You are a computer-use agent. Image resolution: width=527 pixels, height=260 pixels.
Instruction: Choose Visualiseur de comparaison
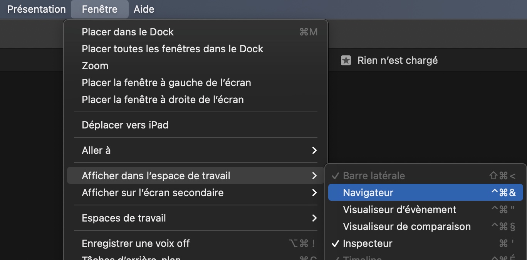[x=407, y=227]
